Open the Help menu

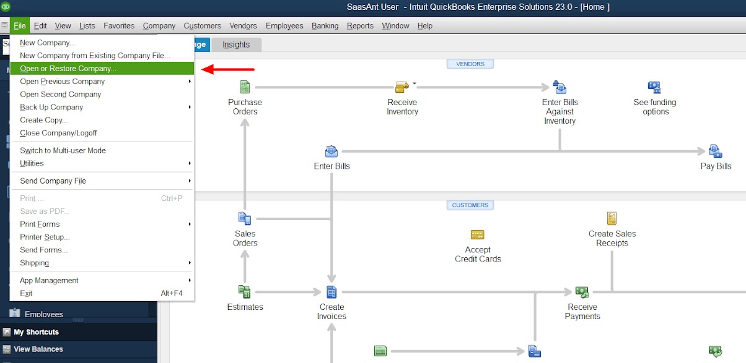click(425, 26)
